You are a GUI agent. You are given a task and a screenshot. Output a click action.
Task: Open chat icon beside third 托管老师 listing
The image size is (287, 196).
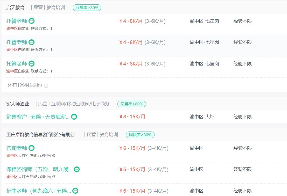[x=31, y=64]
